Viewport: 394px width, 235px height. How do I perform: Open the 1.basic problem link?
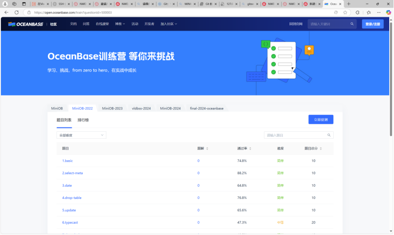(x=67, y=161)
